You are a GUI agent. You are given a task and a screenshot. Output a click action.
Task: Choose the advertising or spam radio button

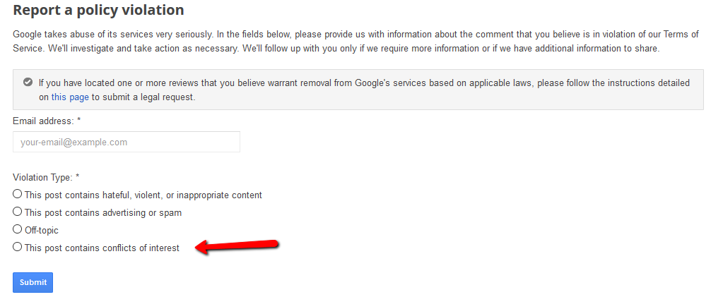coord(18,212)
